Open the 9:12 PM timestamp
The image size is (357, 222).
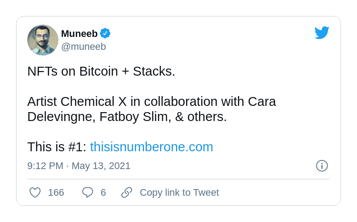[x=46, y=165]
